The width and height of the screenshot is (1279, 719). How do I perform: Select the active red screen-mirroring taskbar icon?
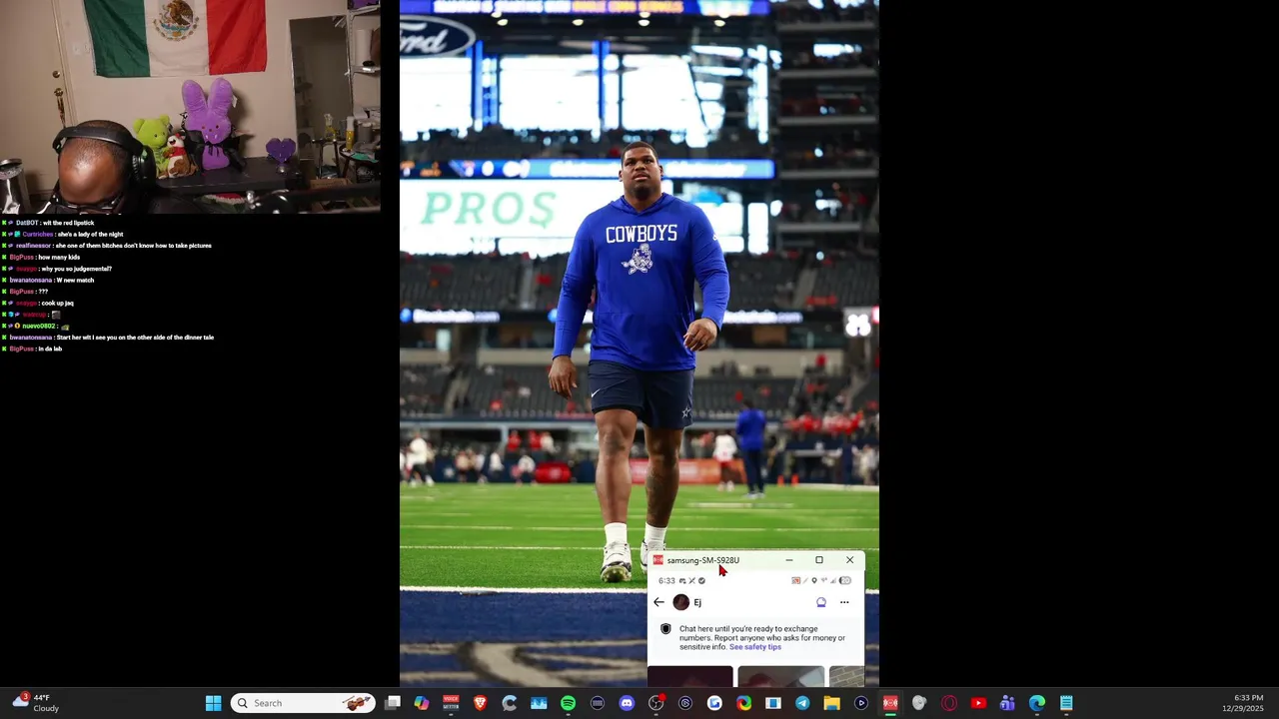point(890,703)
